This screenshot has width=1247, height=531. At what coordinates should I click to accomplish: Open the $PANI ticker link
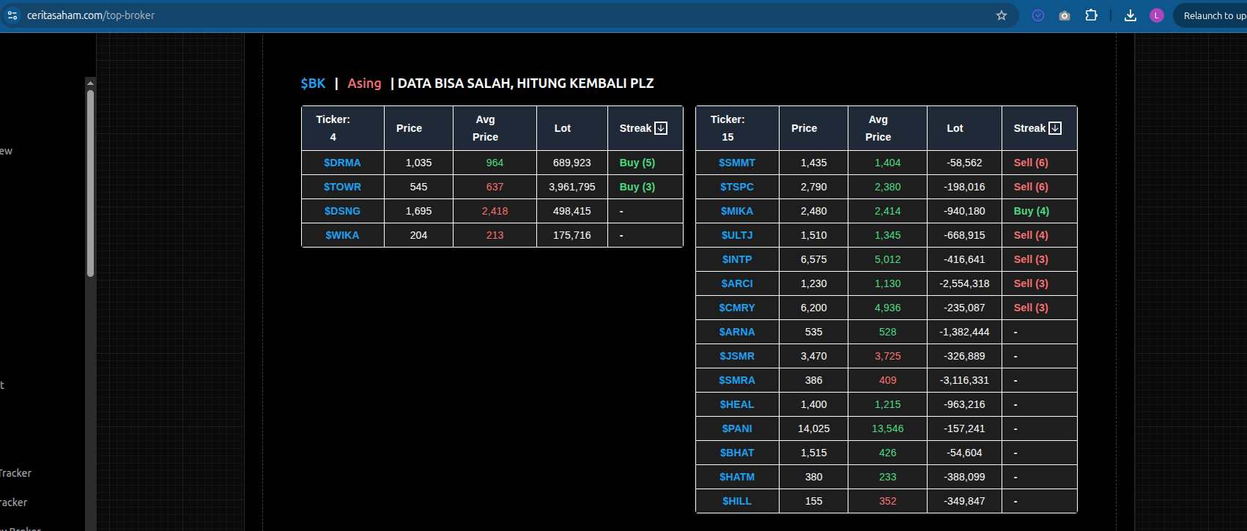[x=737, y=428]
